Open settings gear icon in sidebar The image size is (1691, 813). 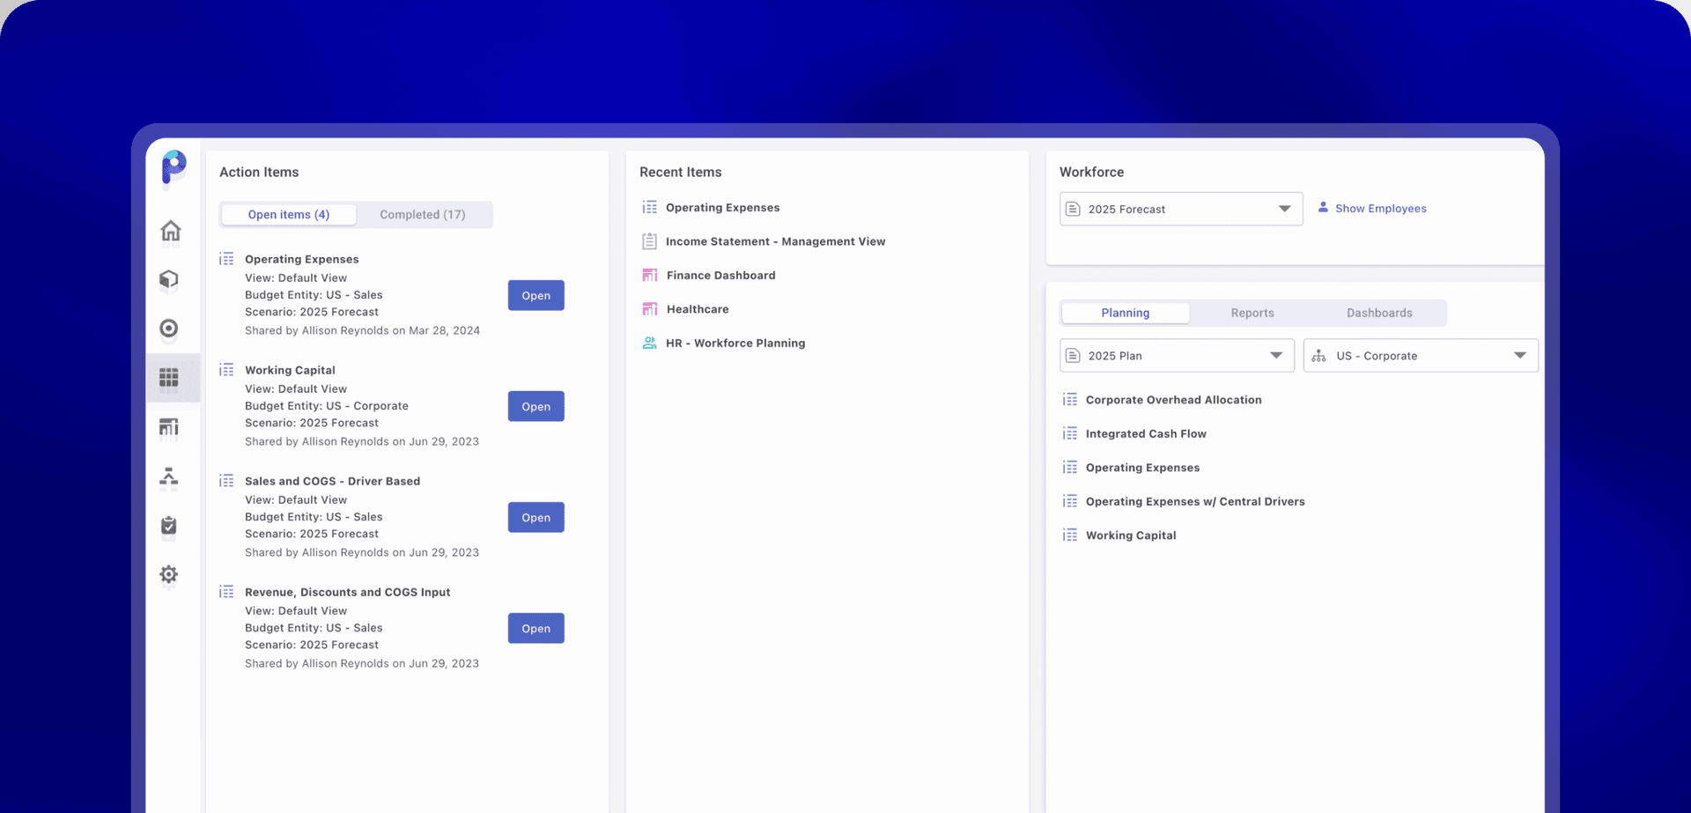point(169,575)
